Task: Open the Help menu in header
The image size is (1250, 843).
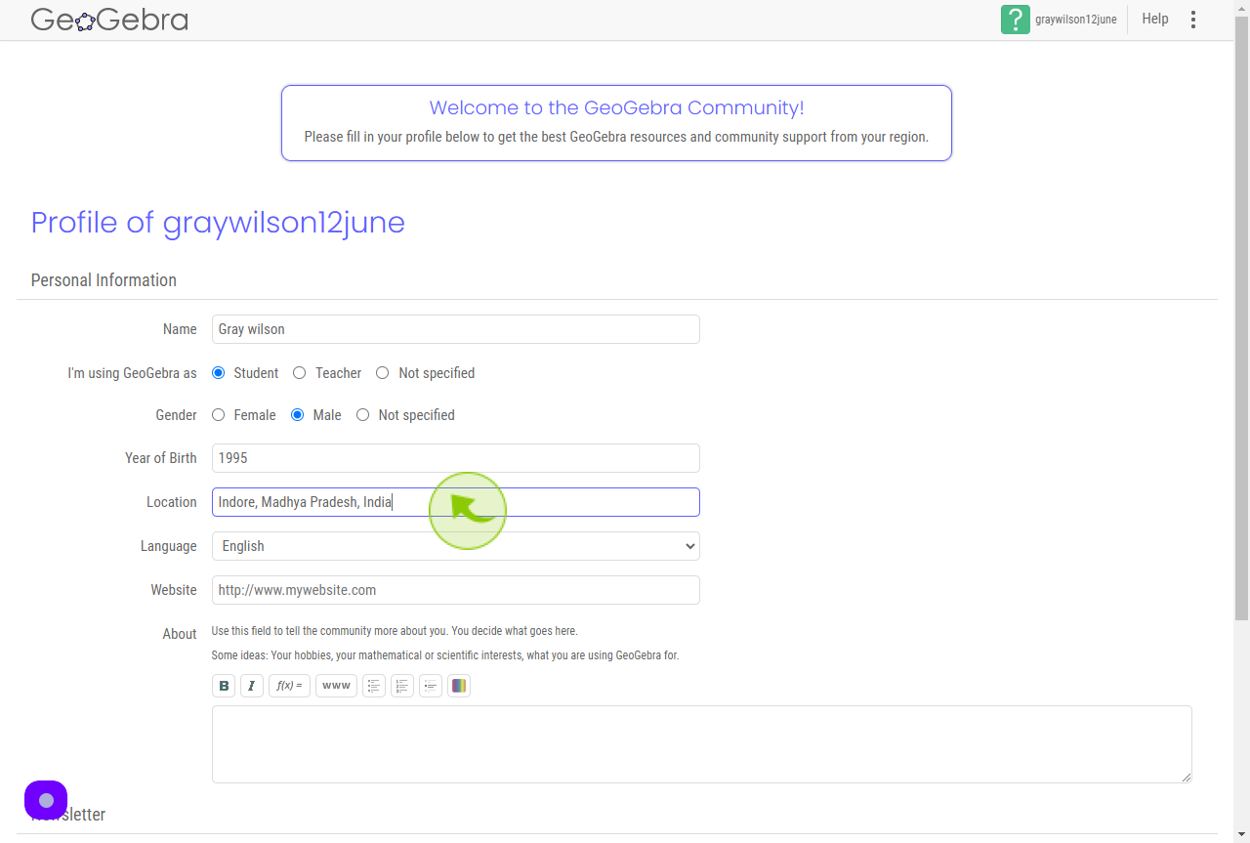Action: (x=1155, y=19)
